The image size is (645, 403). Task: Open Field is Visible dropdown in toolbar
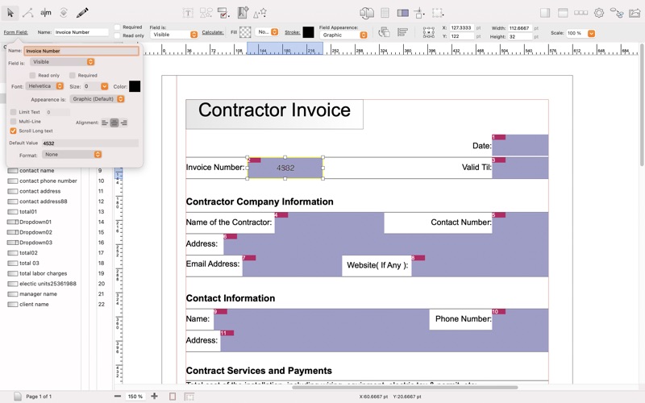[173, 35]
